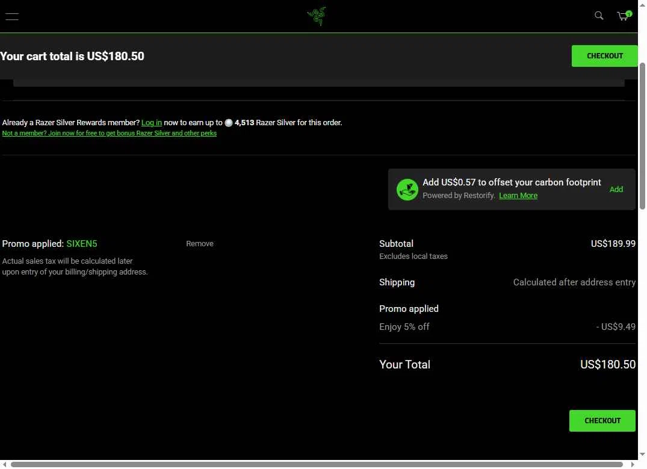This screenshot has height=469, width=647.
Task: Open the hamburger navigation menu
Action: [x=12, y=16]
